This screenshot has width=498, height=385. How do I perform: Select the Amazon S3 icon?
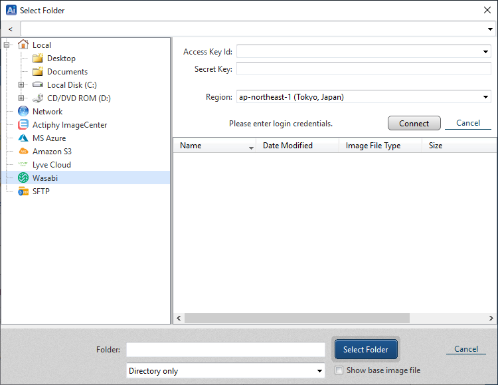pyautogui.click(x=23, y=151)
